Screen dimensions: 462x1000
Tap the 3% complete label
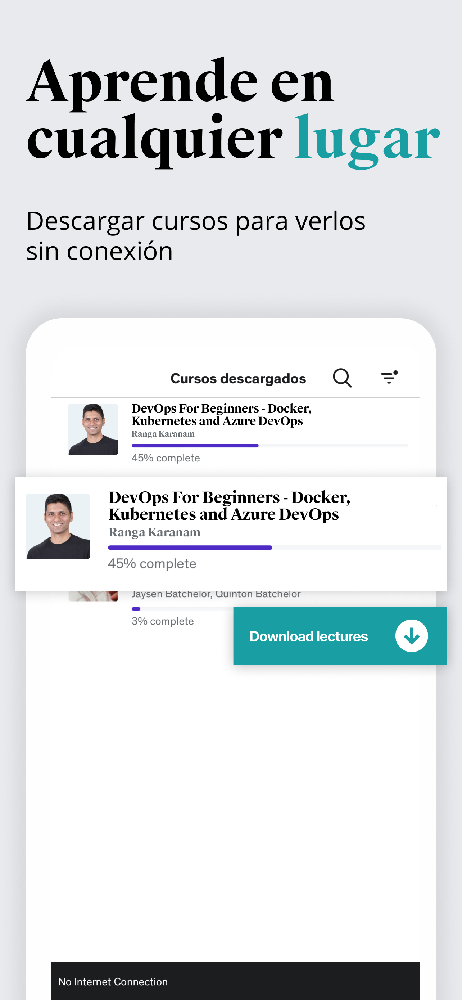(163, 621)
